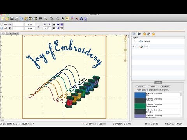Click the next tab arrow
187x140 pixels.
coord(5,33)
